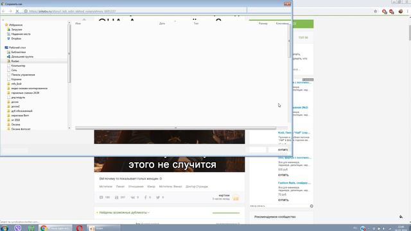
Task: Click the Отношения tag under the post
Action: point(136,187)
